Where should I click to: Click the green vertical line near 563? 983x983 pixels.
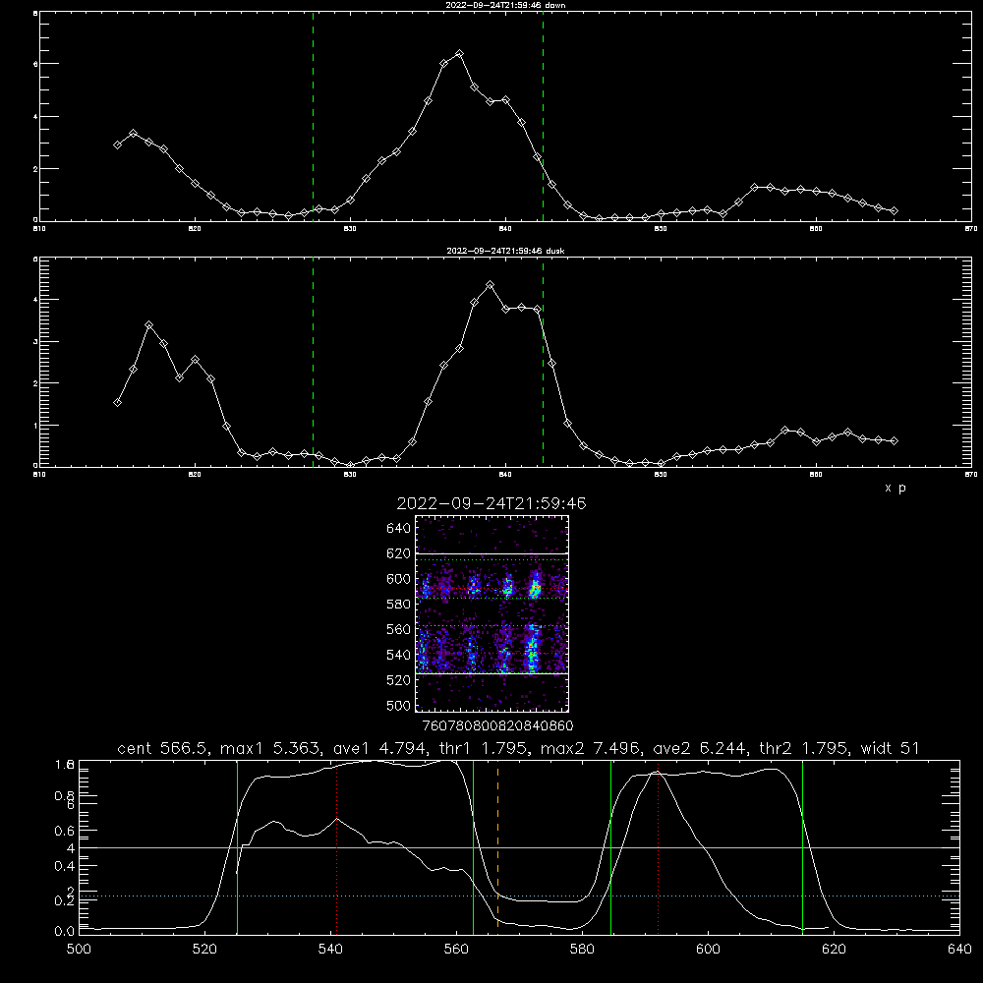coord(474,846)
